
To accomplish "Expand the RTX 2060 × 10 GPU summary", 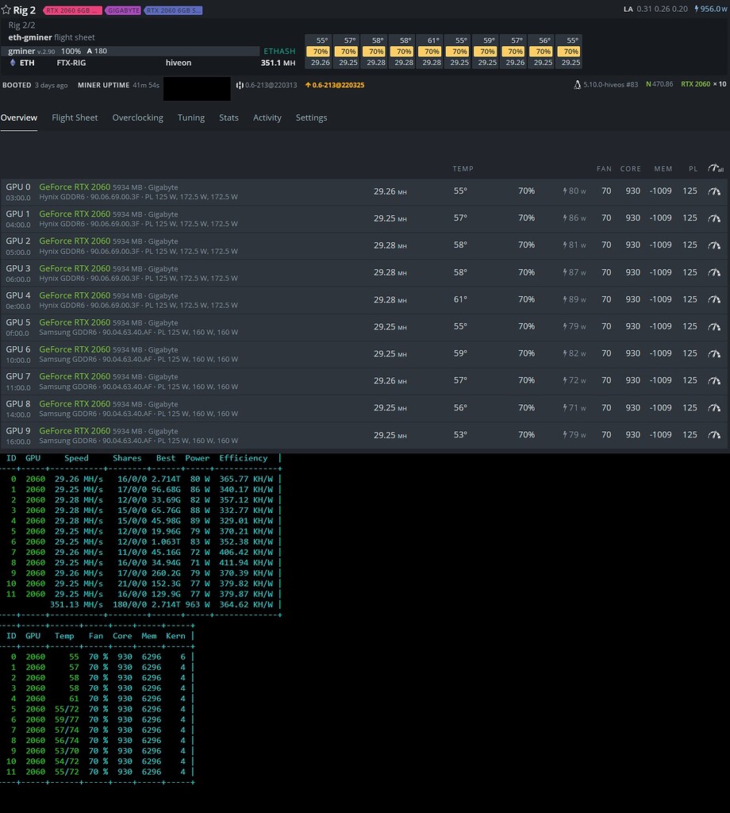I will click(x=702, y=85).
